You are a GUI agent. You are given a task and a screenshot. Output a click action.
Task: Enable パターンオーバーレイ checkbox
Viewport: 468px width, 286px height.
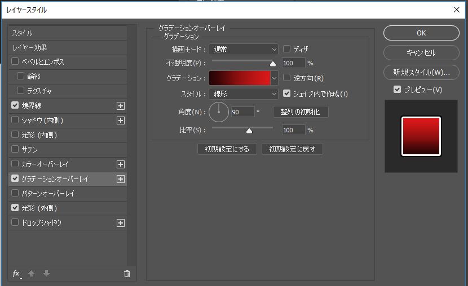point(15,193)
